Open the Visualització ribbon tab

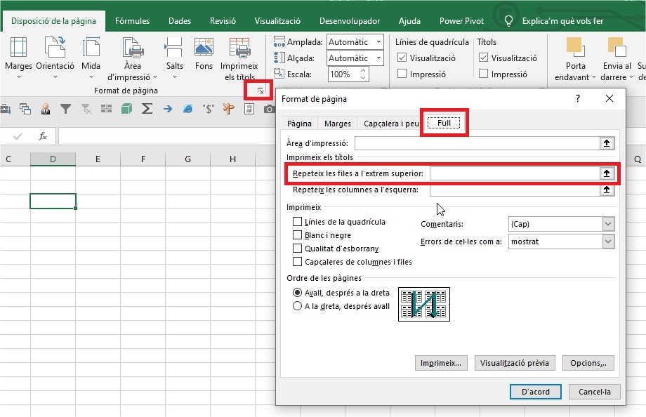pos(277,20)
